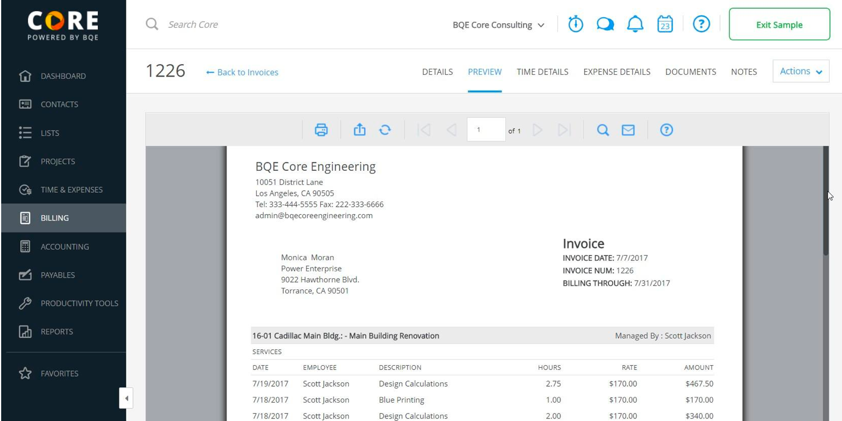Open the calendar icon
This screenshot has width=842, height=421.
[x=665, y=24]
